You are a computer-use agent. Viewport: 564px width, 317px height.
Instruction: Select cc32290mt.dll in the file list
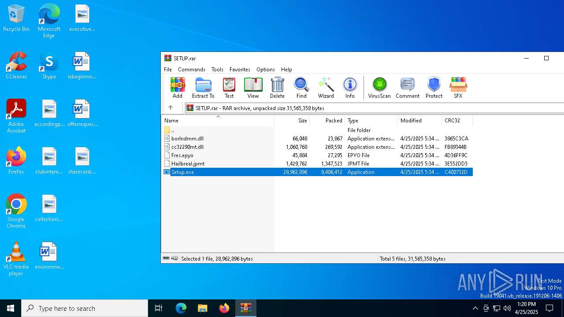317,147
